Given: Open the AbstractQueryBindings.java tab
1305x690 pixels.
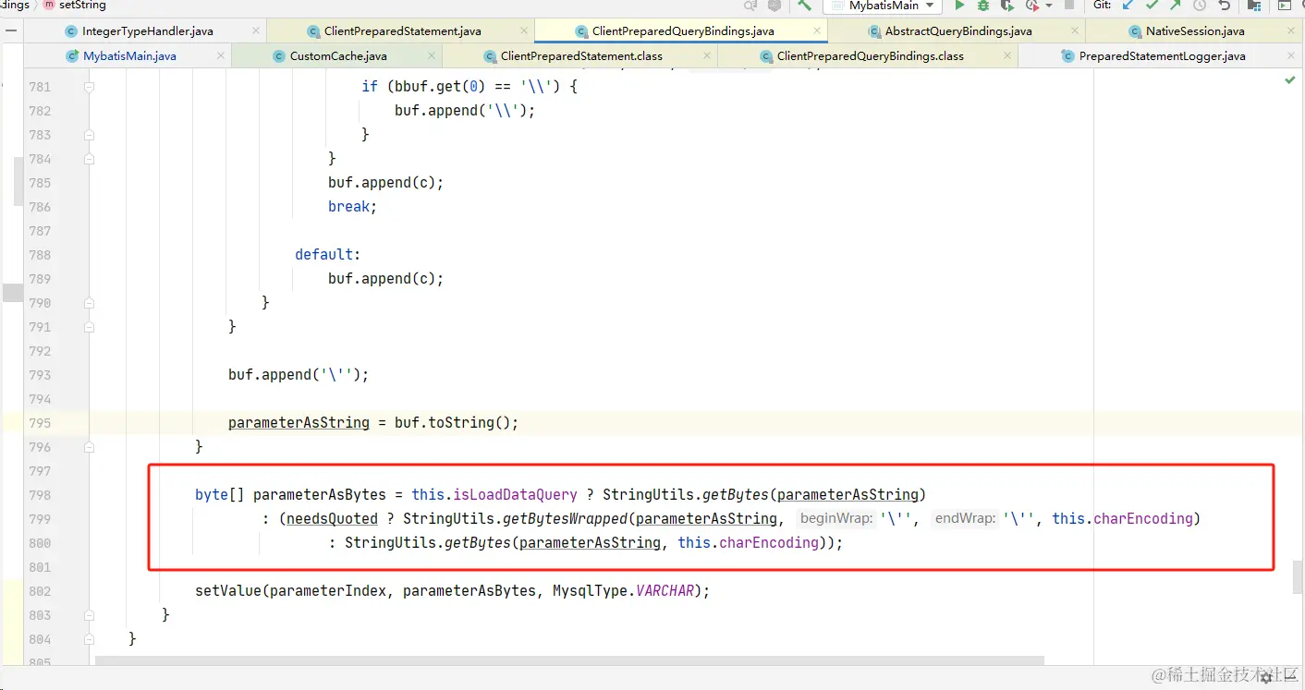Looking at the screenshot, I should pos(958,30).
